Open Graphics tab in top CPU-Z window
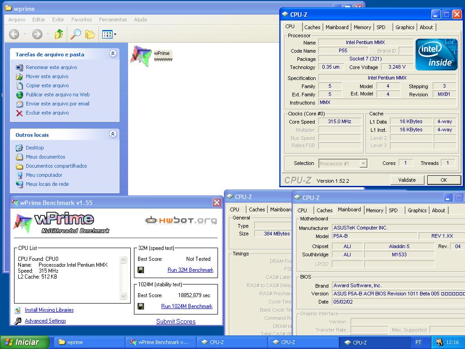This screenshot has width=465, height=349. pyautogui.click(x=405, y=27)
